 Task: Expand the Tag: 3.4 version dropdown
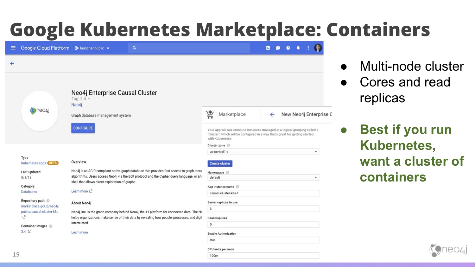pyautogui.click(x=81, y=99)
